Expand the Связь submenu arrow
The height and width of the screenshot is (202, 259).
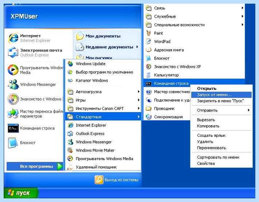pos(242,8)
